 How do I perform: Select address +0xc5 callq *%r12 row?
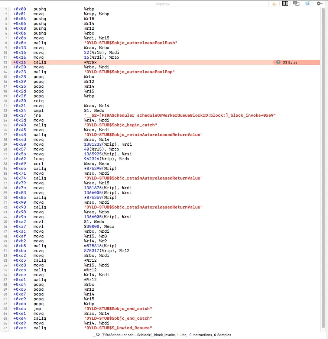coord(166,260)
